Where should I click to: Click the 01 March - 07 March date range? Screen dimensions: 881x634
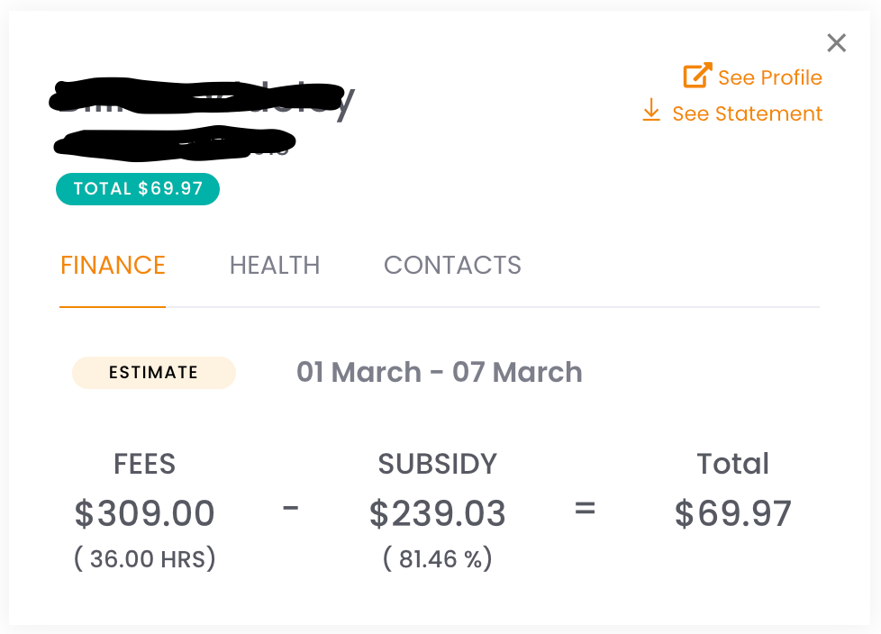pyautogui.click(x=440, y=372)
